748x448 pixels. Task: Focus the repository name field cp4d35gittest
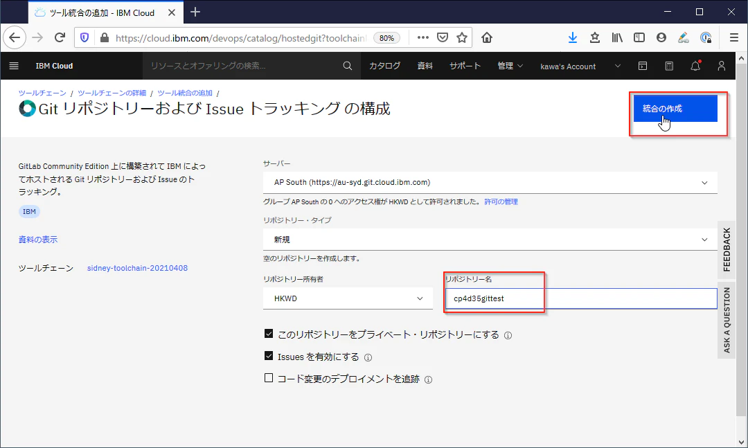[581, 298]
